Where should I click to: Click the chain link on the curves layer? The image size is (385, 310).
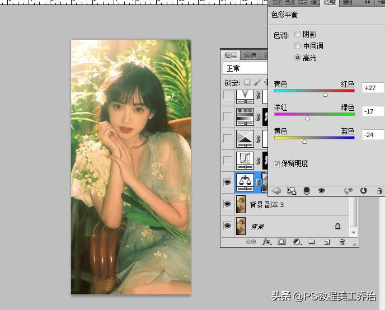(x=258, y=161)
